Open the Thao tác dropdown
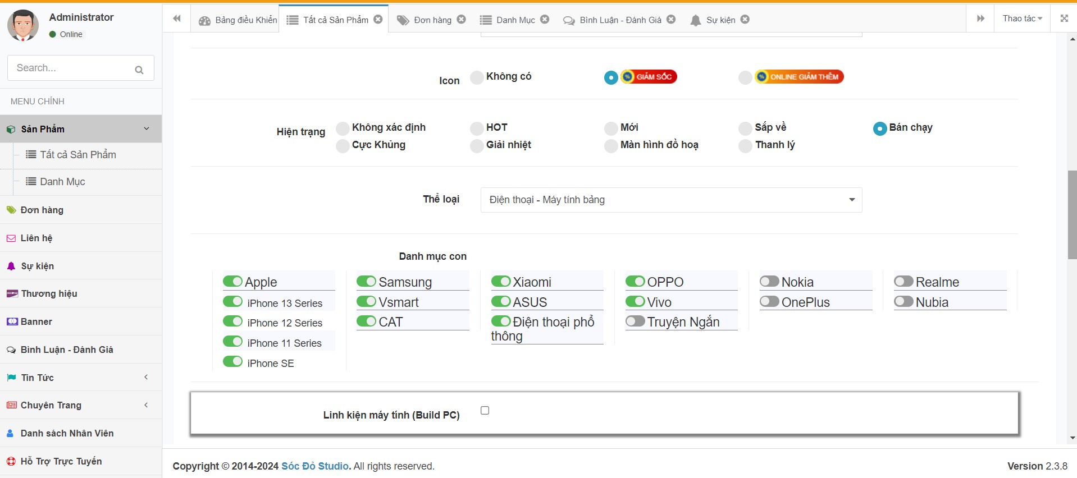Screen dimensions: 1077x478 1022,19
